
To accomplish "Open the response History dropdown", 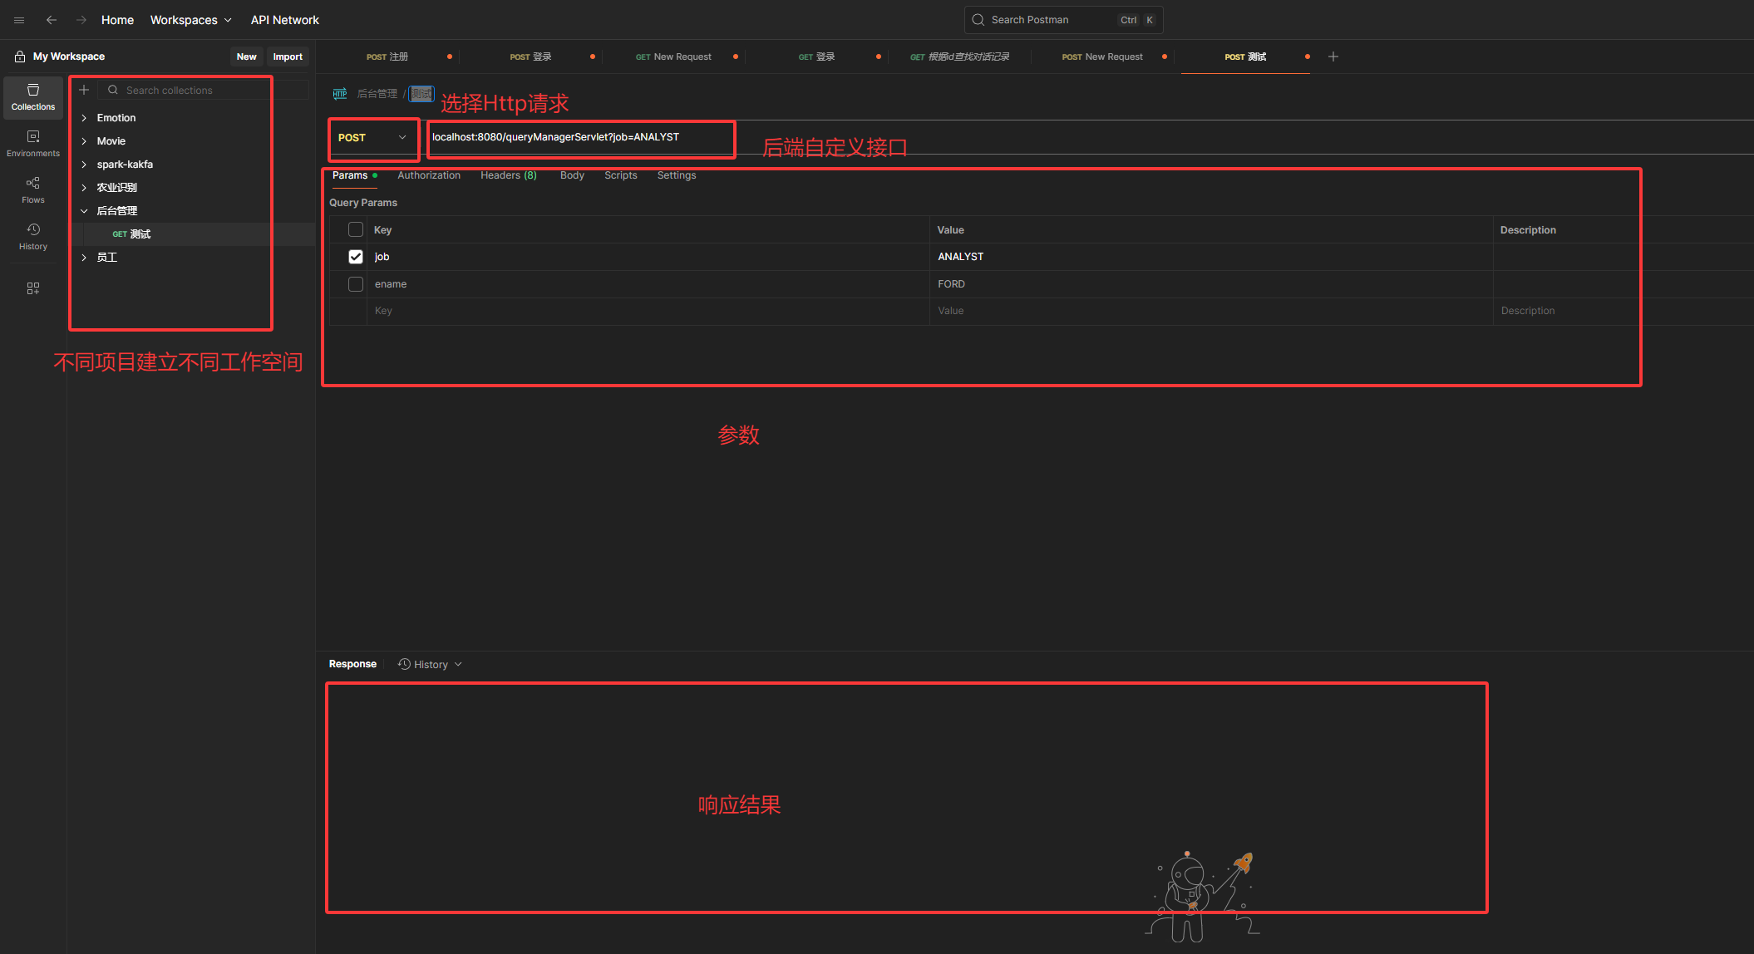I will pyautogui.click(x=430, y=665).
